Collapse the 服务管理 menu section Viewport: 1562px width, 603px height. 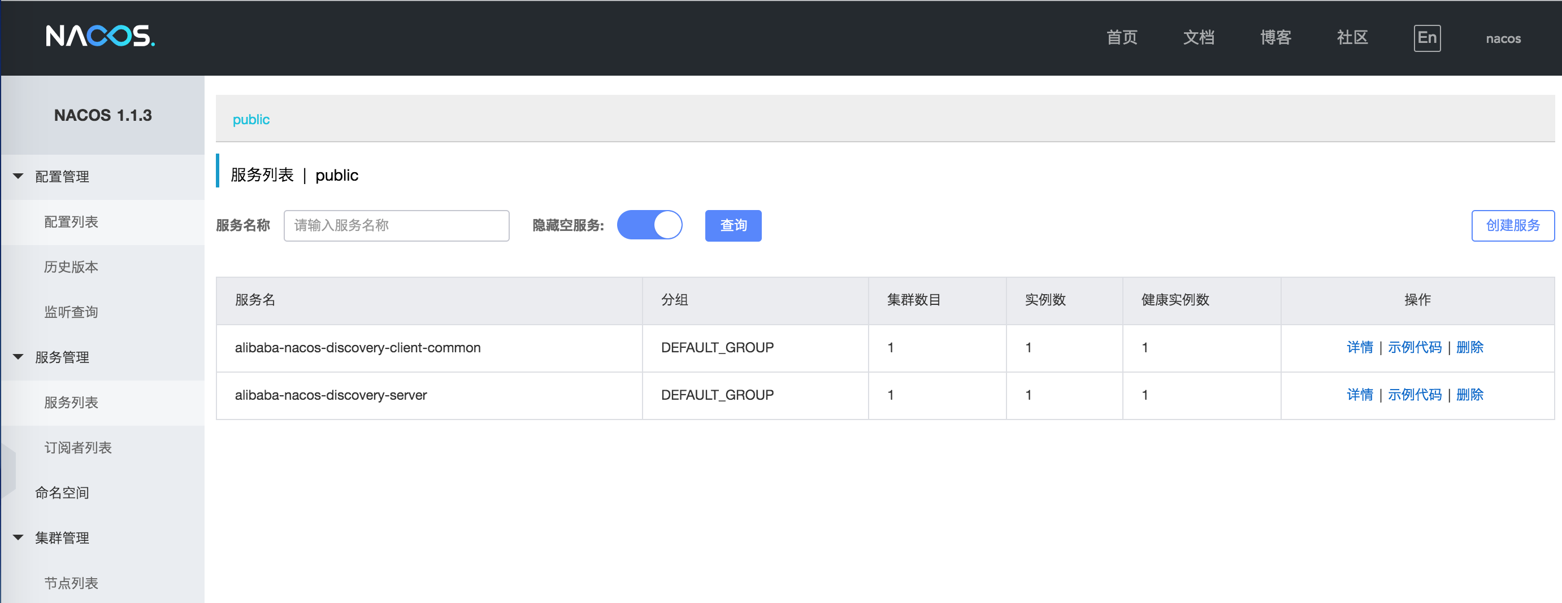click(x=18, y=357)
